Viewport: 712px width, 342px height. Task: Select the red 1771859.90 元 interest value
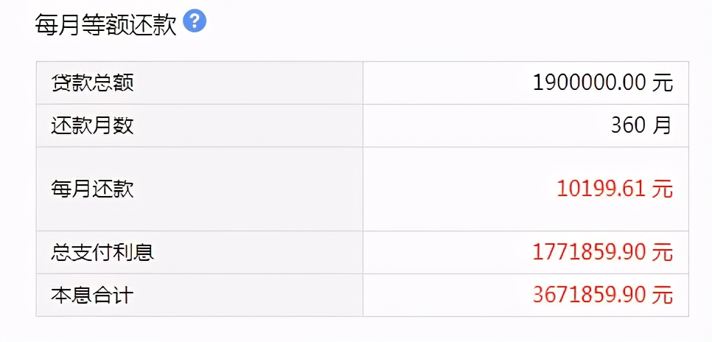603,252
